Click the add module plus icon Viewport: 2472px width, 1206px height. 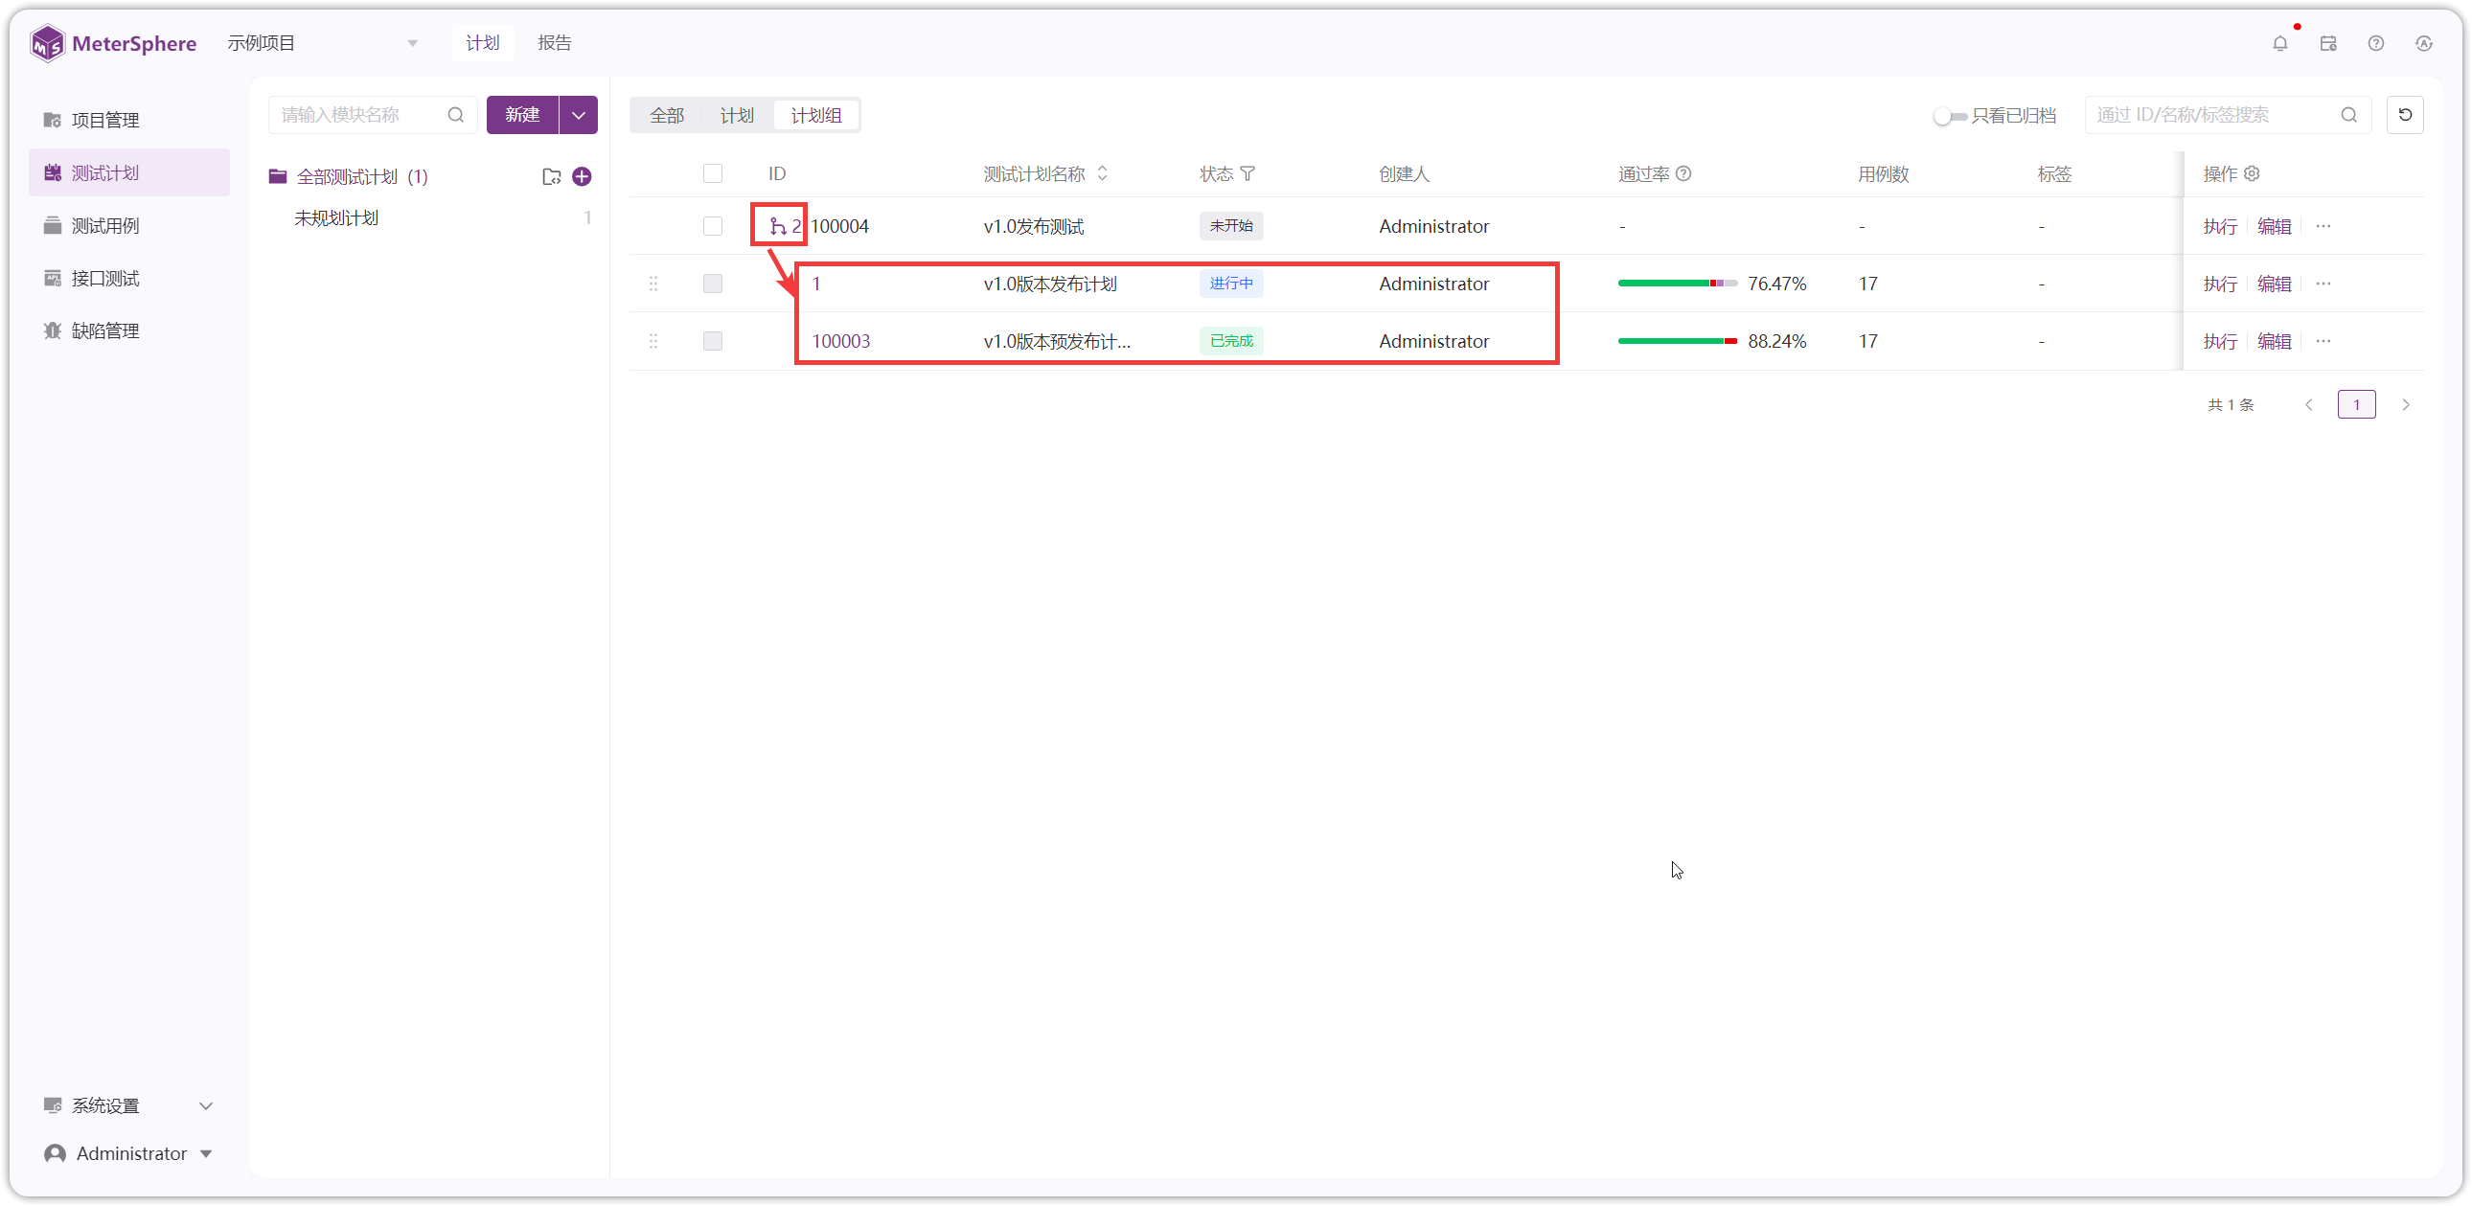coord(582,176)
